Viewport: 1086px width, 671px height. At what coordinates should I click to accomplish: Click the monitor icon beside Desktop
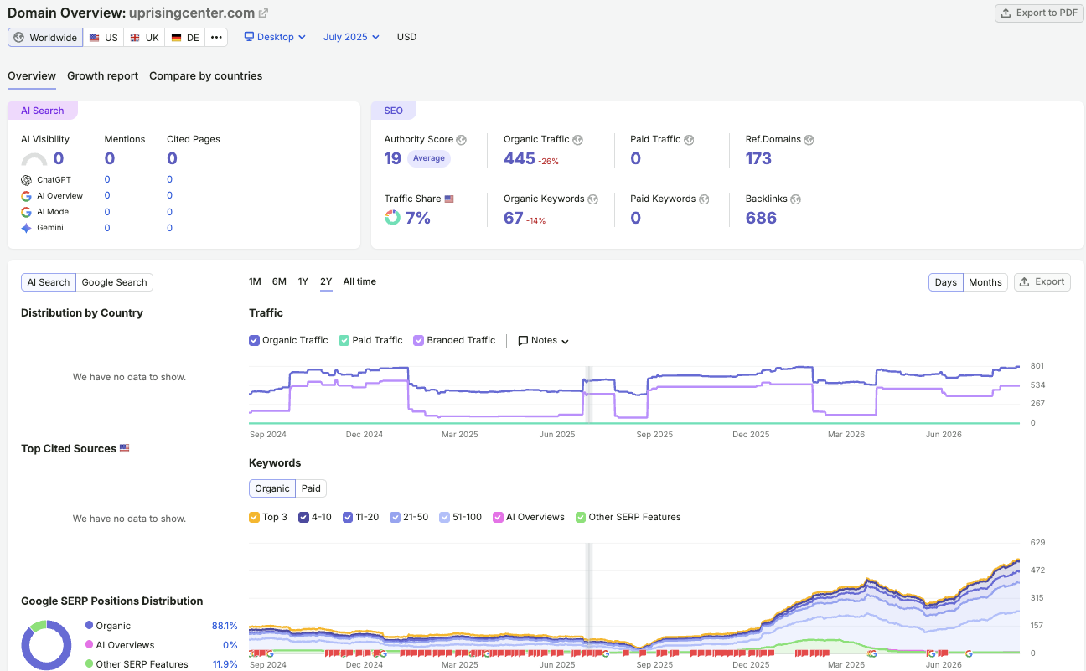[249, 37]
